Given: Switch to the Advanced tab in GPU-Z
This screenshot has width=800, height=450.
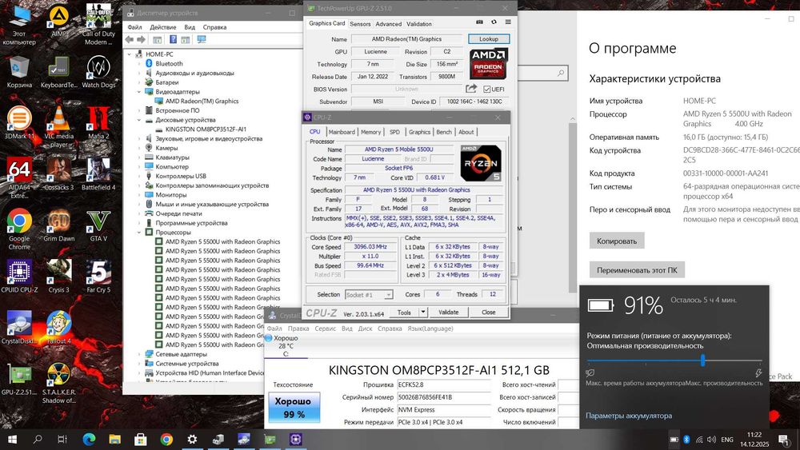Looking at the screenshot, I should pyautogui.click(x=388, y=24).
